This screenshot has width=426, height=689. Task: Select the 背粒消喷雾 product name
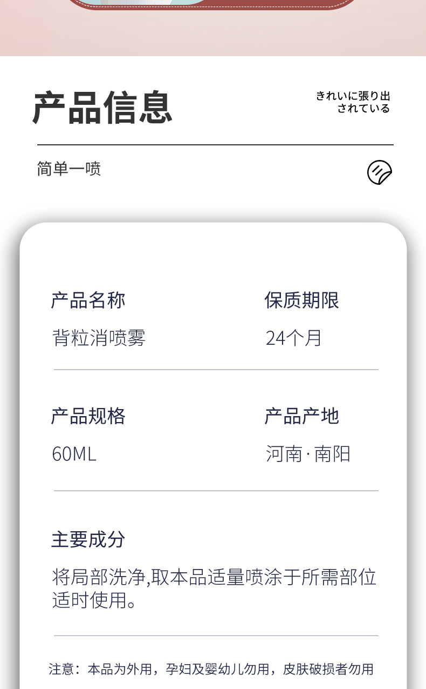pos(99,338)
